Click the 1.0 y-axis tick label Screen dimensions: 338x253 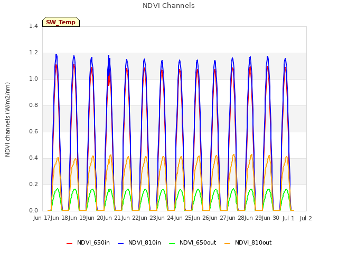33,79
